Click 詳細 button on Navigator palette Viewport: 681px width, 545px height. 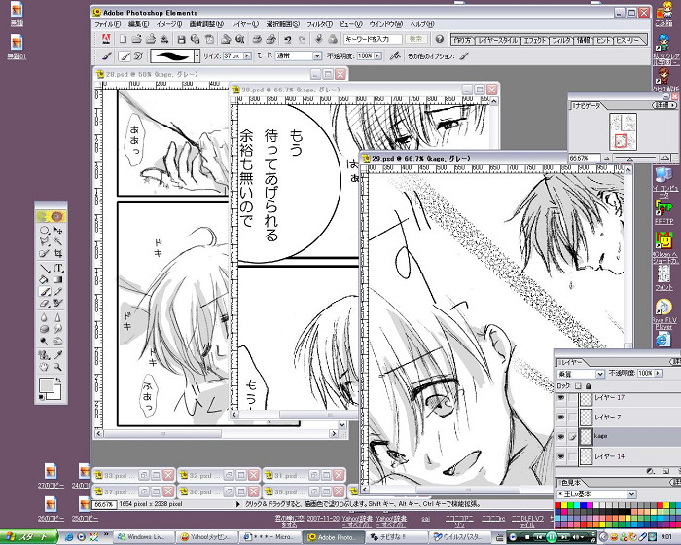click(664, 106)
